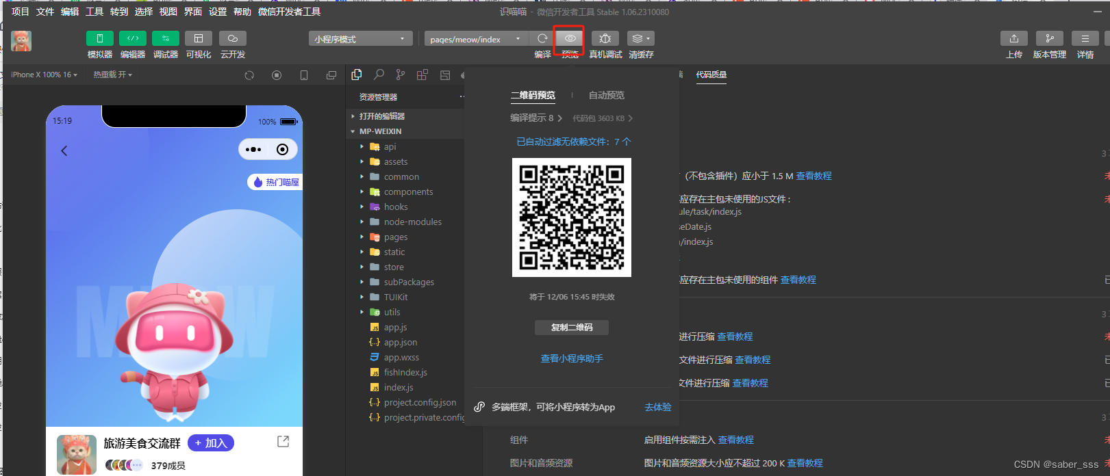Open fishIndex.js file

[x=405, y=372]
